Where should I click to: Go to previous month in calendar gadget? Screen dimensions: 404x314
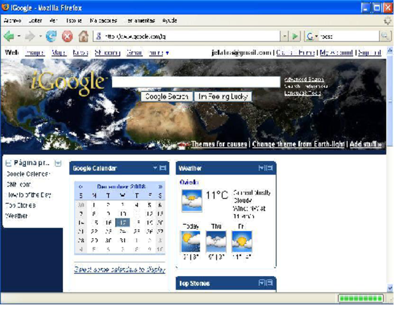81,186
